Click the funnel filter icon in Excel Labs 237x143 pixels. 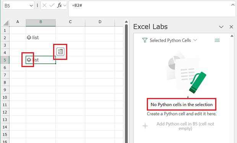(x=144, y=40)
